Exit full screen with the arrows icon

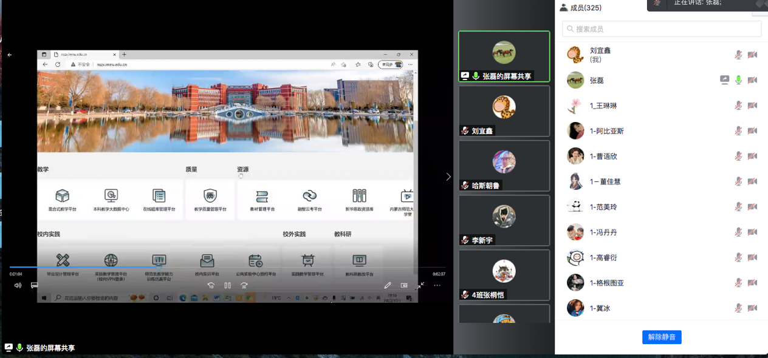coord(420,285)
